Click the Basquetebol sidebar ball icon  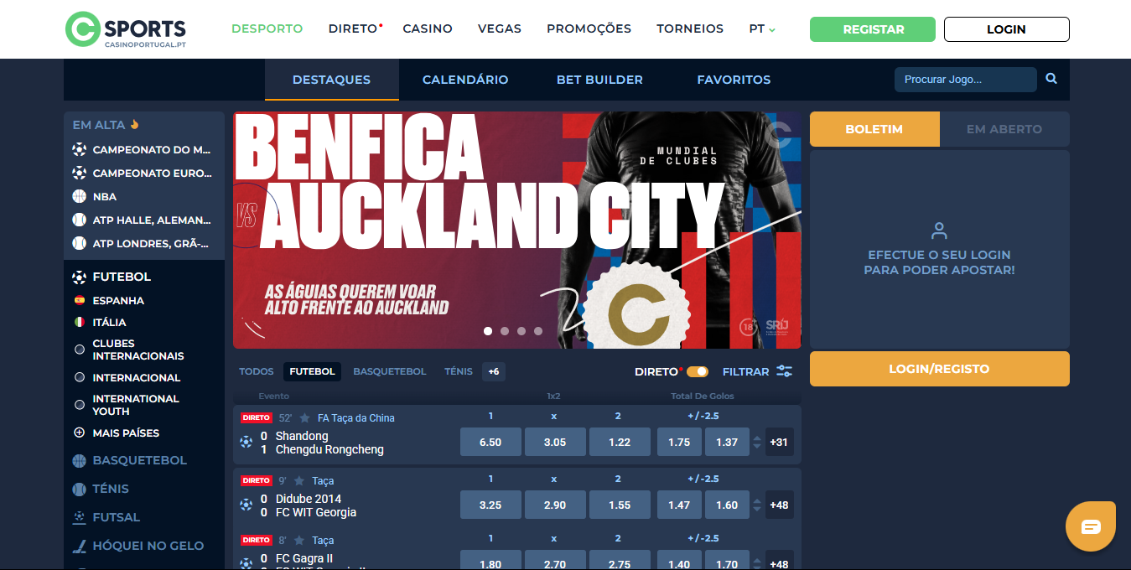pyautogui.click(x=80, y=460)
